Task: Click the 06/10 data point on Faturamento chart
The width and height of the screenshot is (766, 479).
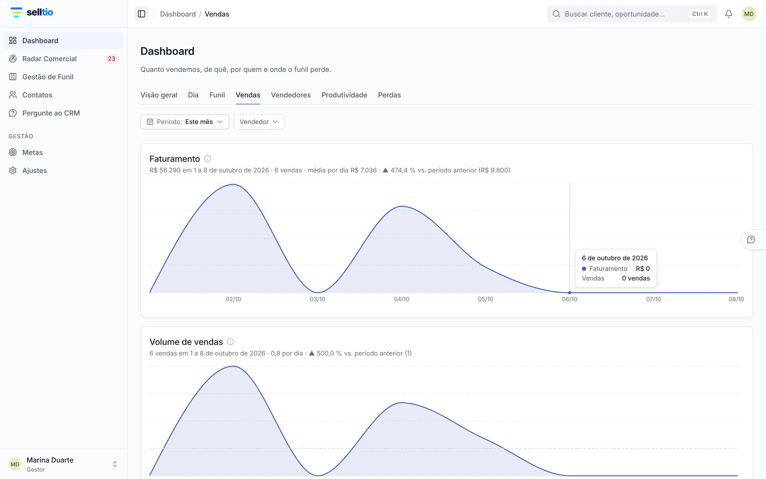Action: [570, 293]
